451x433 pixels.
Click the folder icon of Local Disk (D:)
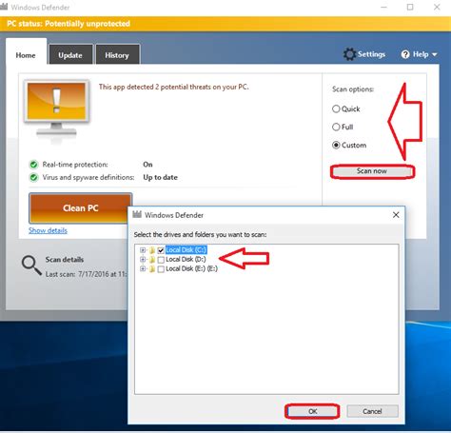coord(152,260)
